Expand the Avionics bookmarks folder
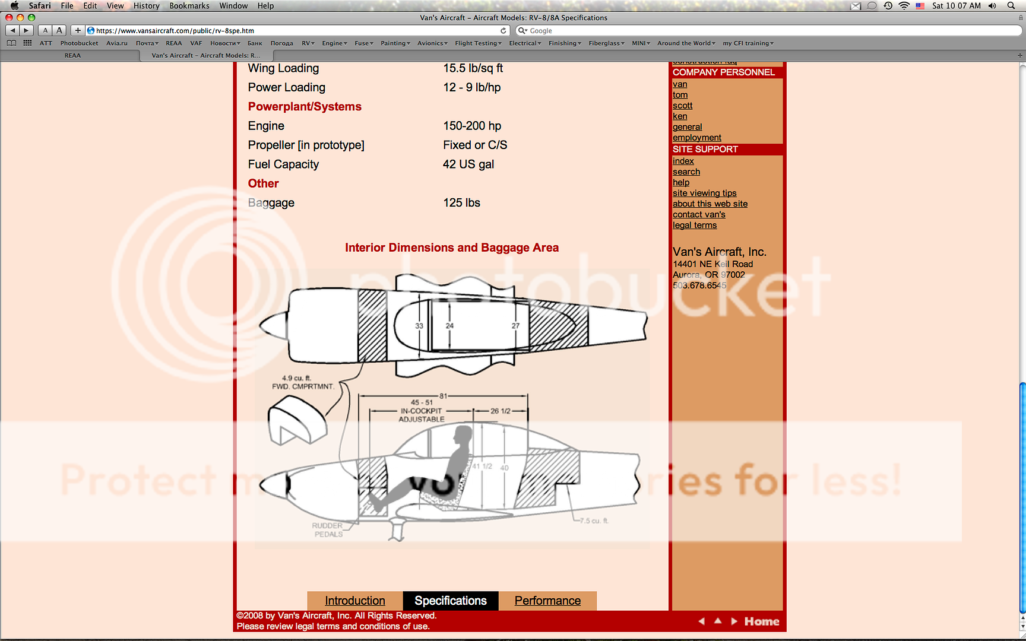The image size is (1026, 641). [432, 43]
